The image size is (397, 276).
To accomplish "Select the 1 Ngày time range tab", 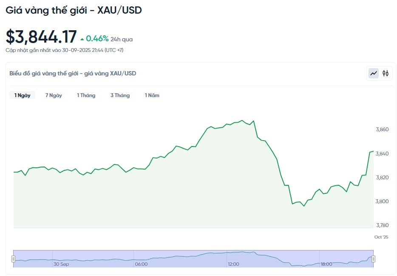I will (22, 95).
